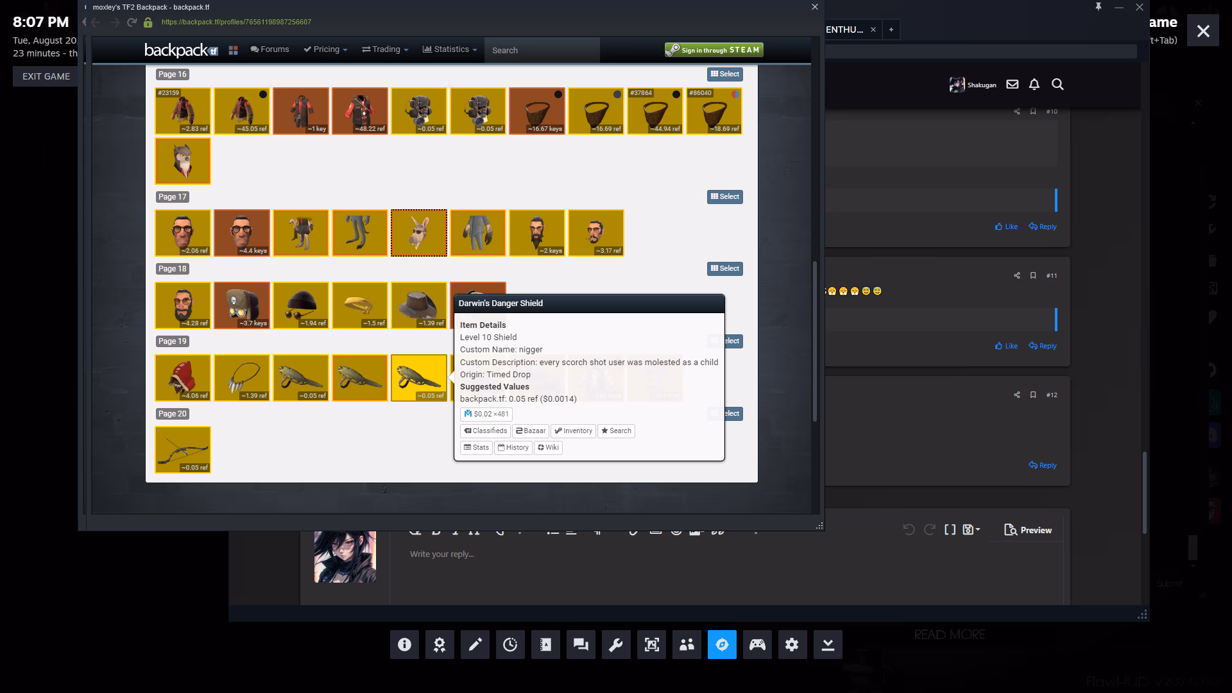Click Page 19 label
Viewport: 1232px width, 693px height.
pos(173,341)
